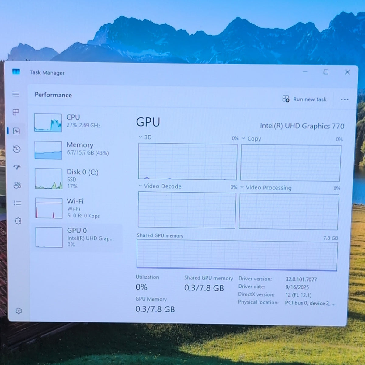Select the GPU 0 entry
The height and width of the screenshot is (365, 365).
point(77,238)
